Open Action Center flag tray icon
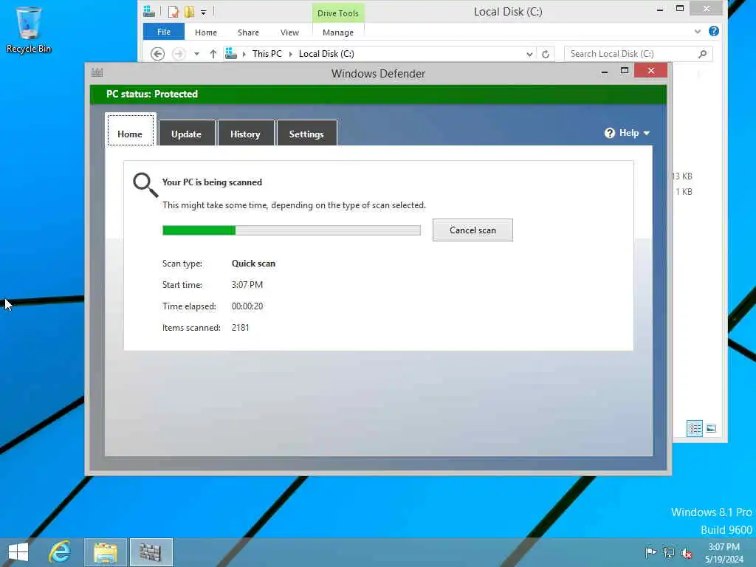Screen dimensions: 756x567 [x=651, y=552]
